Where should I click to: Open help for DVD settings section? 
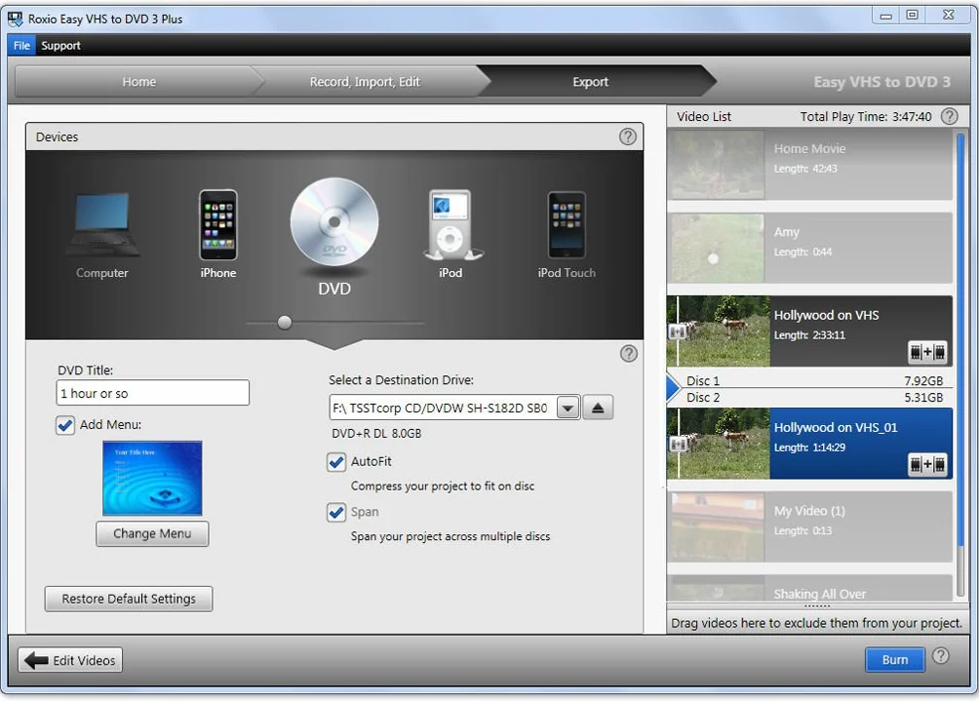(629, 354)
